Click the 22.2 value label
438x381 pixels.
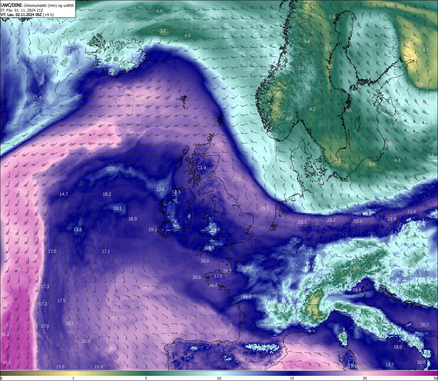point(331,220)
